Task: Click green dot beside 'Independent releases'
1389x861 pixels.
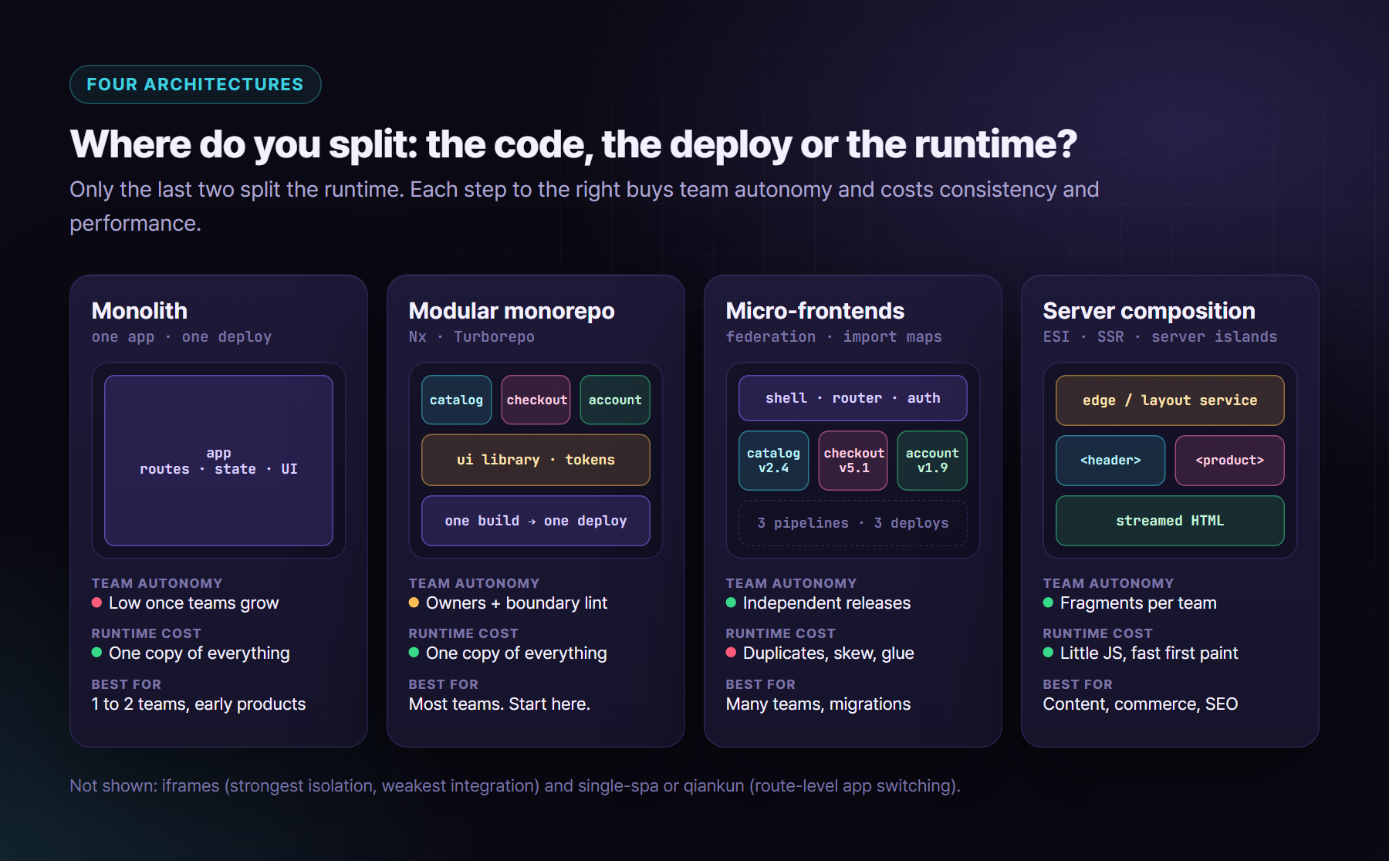Action: click(x=731, y=603)
